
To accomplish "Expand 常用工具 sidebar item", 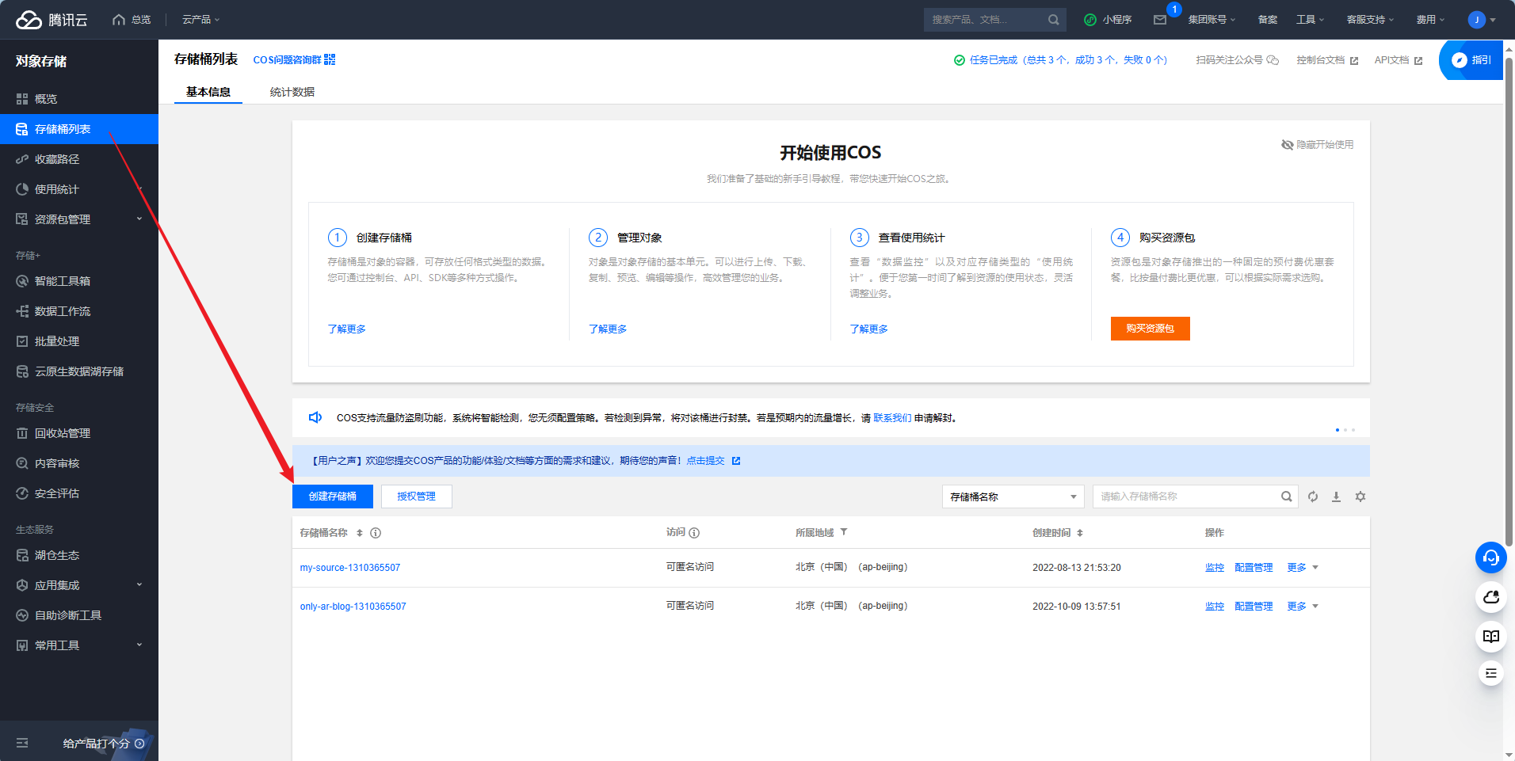I will click(x=79, y=645).
